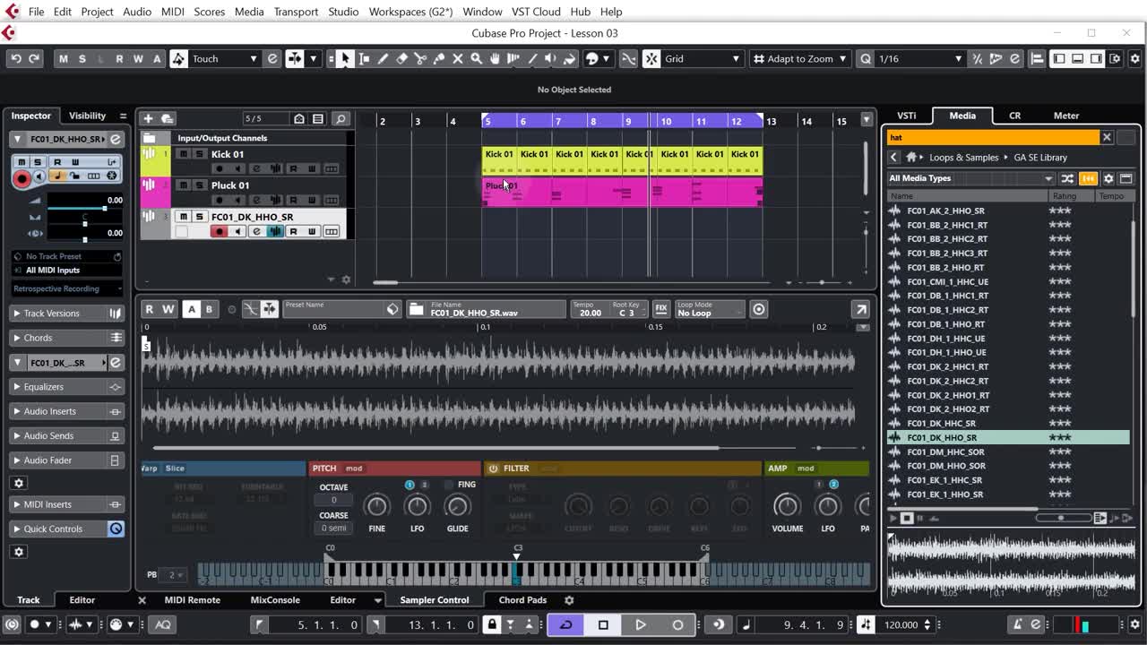Click the Kick 01 clip at bar 5

499,159
